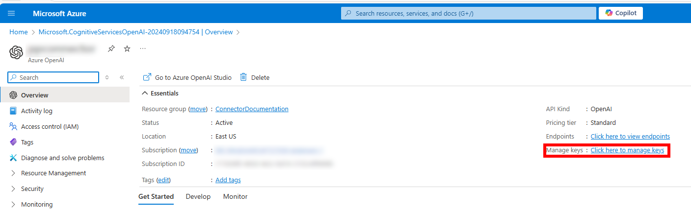Open the more options ellipsis next to the star
691x213 pixels.
pos(143,48)
